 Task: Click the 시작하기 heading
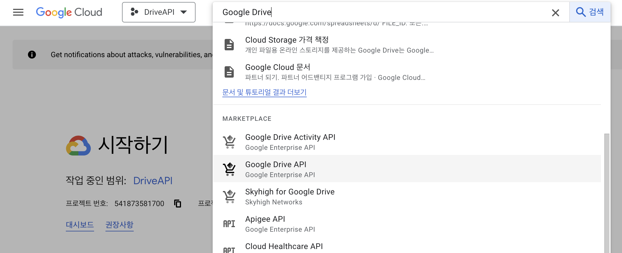pyautogui.click(x=133, y=145)
